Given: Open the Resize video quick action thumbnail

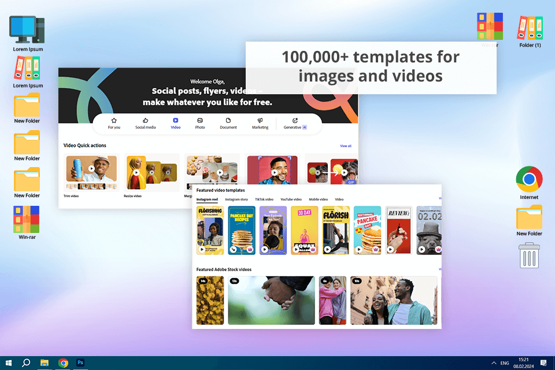Looking at the screenshot, I should (x=152, y=172).
